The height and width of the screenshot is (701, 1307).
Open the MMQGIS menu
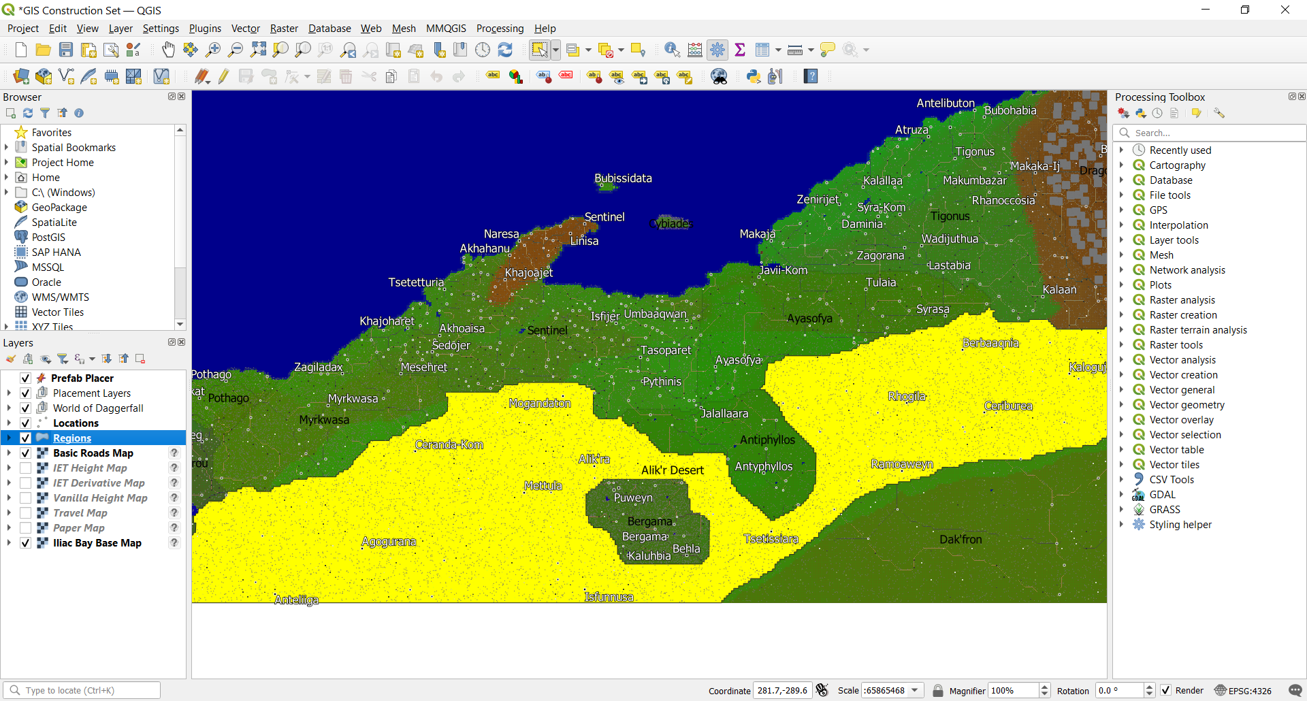pos(446,29)
